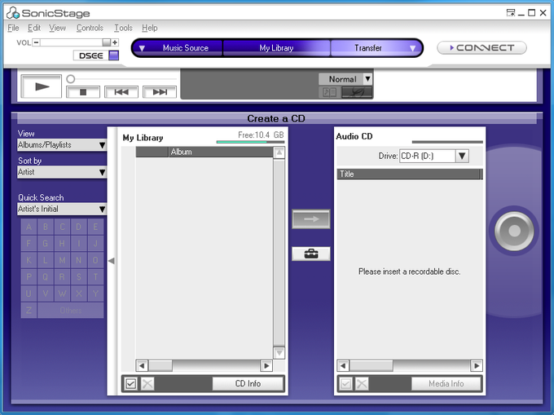Select the Others quick search key
The width and height of the screenshot is (554, 415).
coord(71,311)
